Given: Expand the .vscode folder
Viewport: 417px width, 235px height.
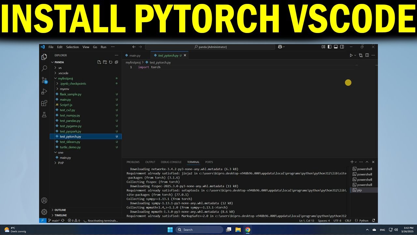Looking at the screenshot, I should click(55, 73).
